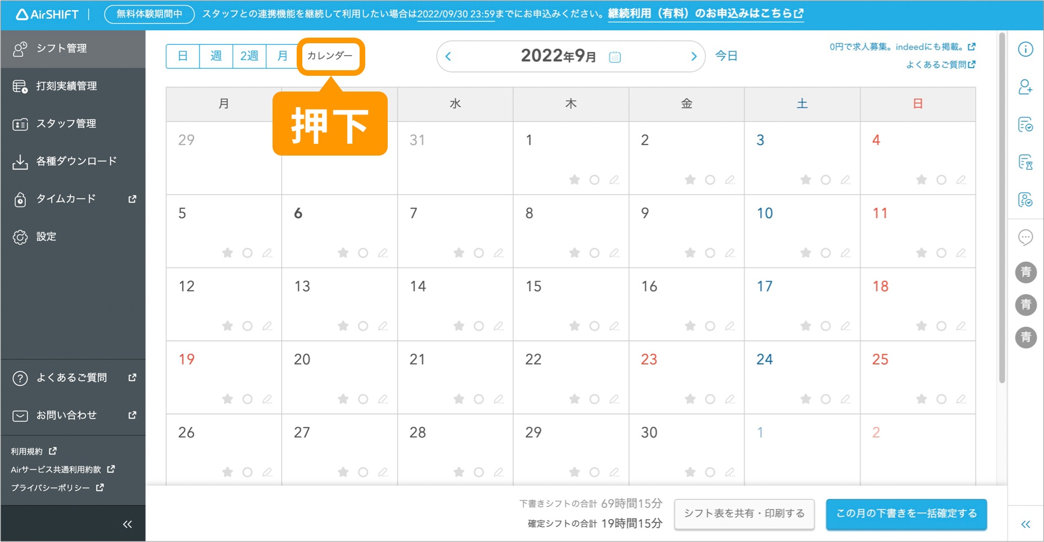
Task: Switch to the 2週 view tab
Action: [249, 56]
